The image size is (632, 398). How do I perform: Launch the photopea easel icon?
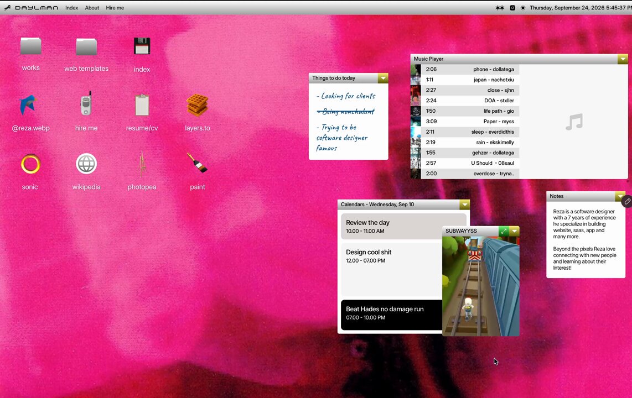tap(142, 164)
